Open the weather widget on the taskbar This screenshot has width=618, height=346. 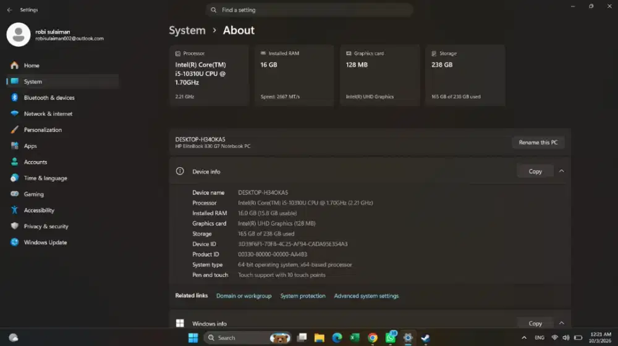pos(14,338)
